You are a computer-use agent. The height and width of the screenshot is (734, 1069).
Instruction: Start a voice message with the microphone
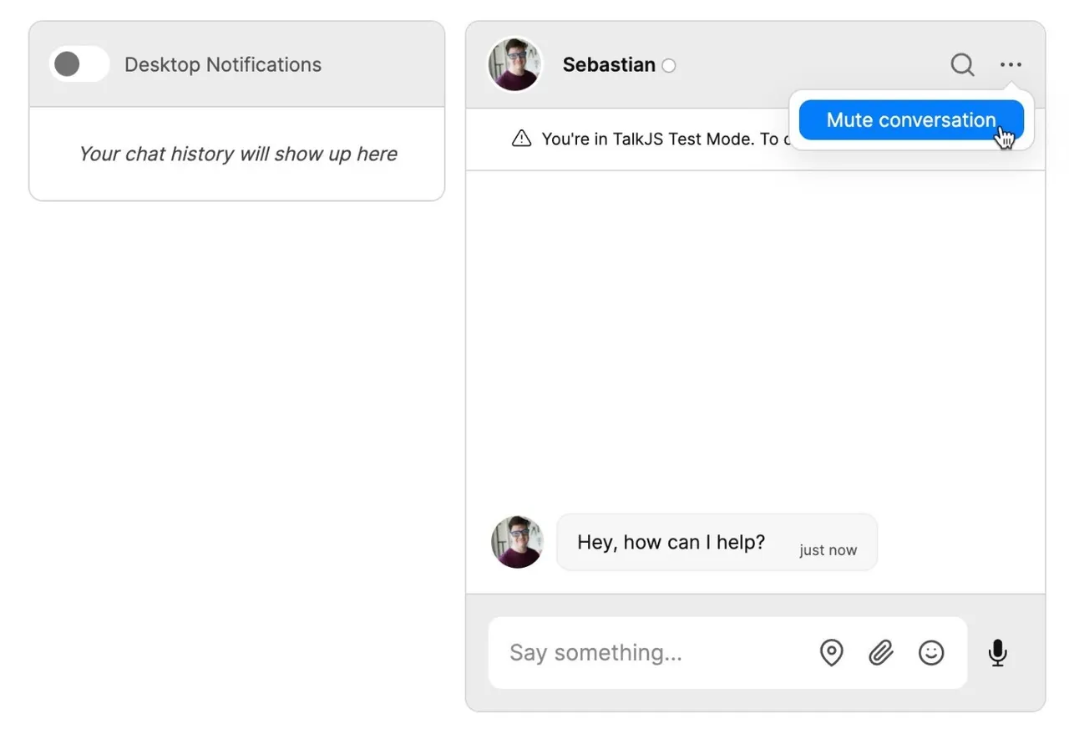click(997, 653)
